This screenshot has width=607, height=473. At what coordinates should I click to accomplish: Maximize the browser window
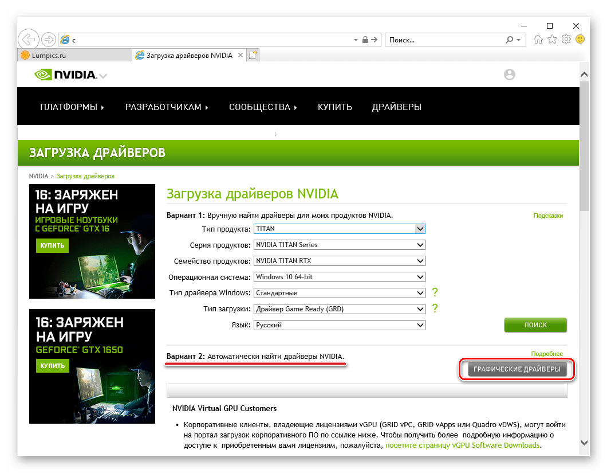[550, 26]
